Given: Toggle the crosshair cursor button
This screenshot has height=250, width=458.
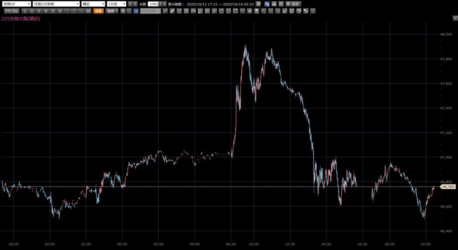Looking at the screenshot, I should click(136, 11).
